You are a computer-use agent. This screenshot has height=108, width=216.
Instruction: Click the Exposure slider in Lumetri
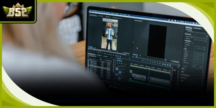pos(198,53)
